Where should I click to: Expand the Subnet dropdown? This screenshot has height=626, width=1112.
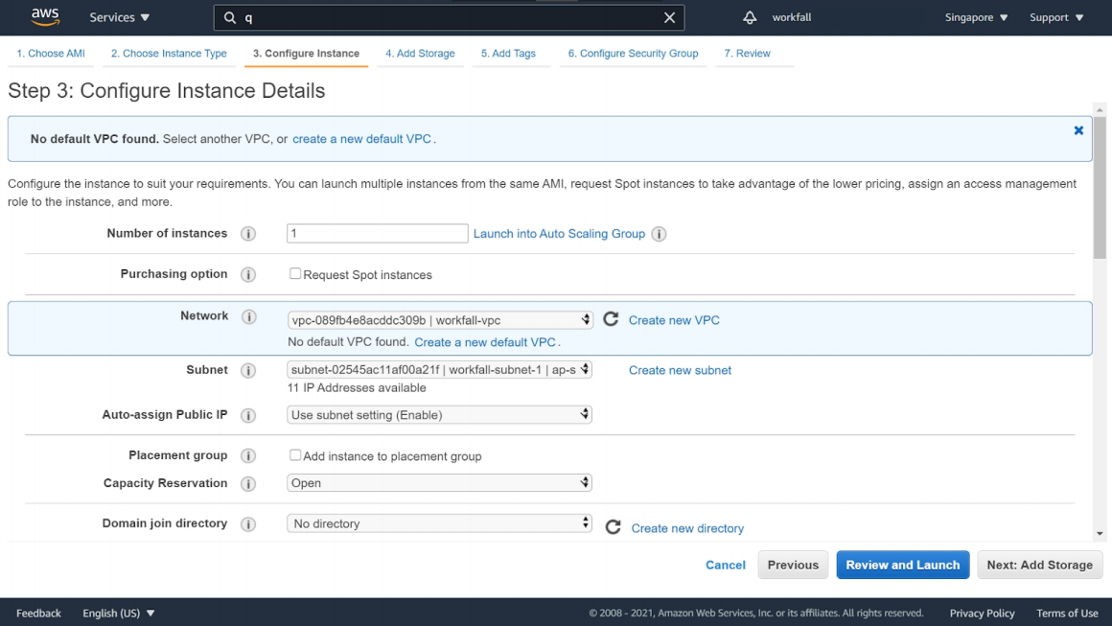[439, 370]
